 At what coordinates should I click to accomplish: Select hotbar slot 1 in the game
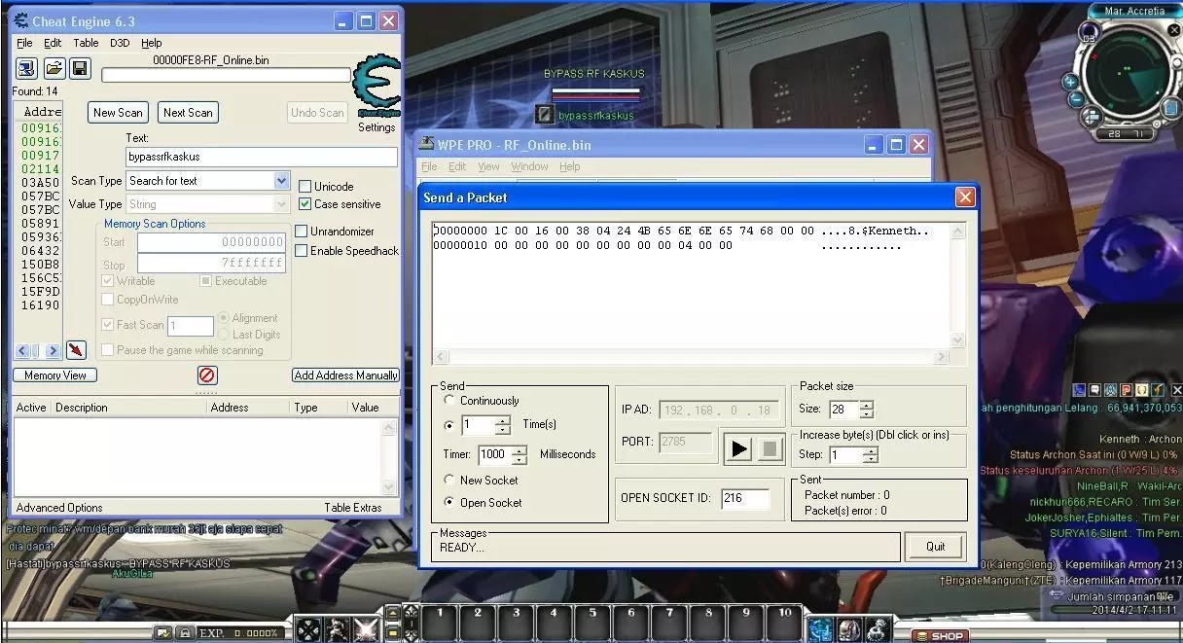pyautogui.click(x=439, y=621)
